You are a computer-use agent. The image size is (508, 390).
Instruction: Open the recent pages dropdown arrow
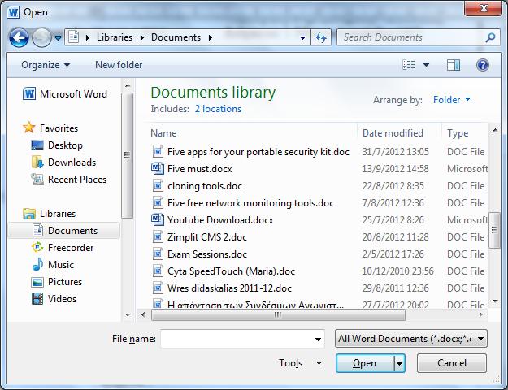pos(58,38)
